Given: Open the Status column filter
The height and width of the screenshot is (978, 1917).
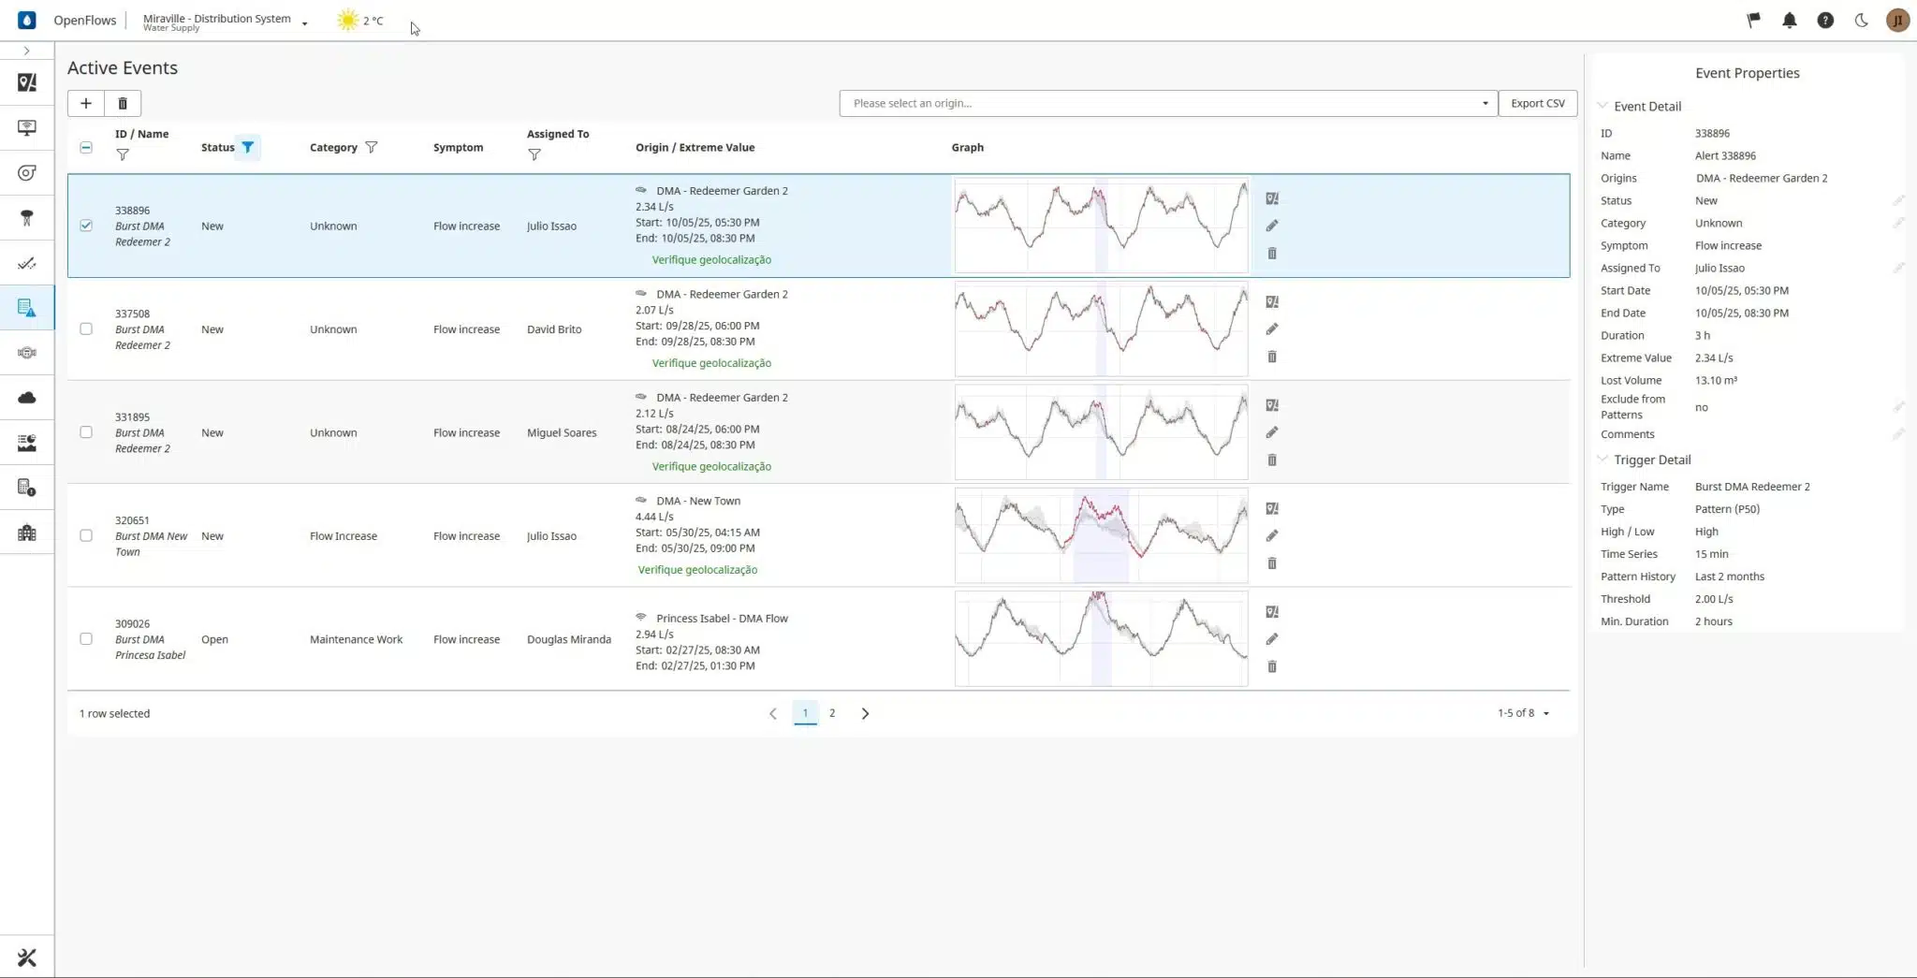Looking at the screenshot, I should point(247,147).
